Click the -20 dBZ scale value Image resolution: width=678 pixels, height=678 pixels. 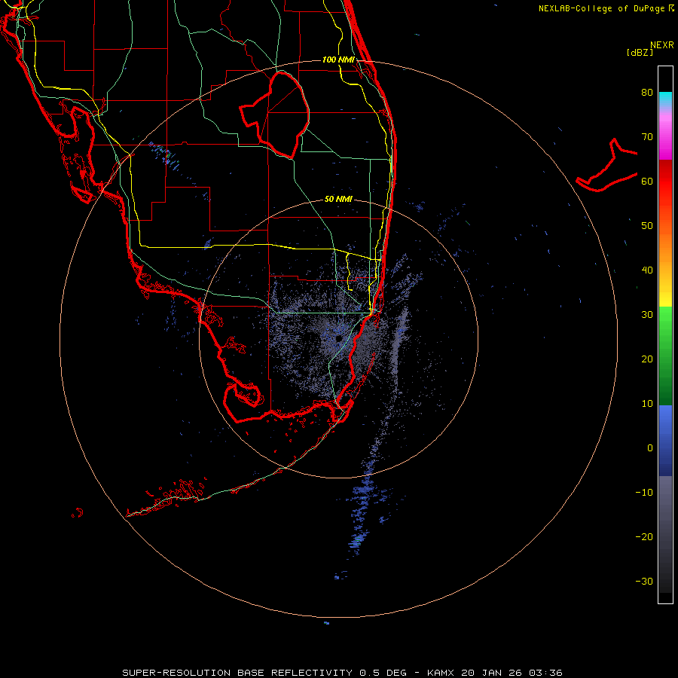click(x=644, y=537)
